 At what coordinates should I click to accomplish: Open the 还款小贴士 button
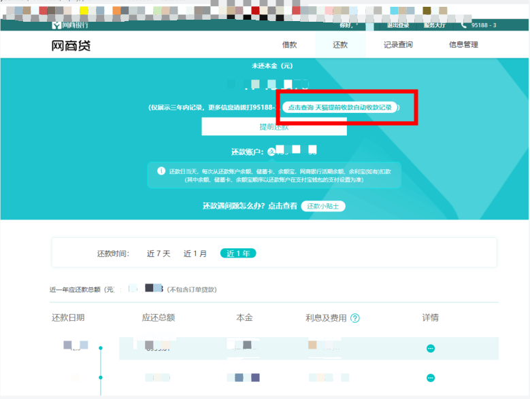tap(322, 206)
